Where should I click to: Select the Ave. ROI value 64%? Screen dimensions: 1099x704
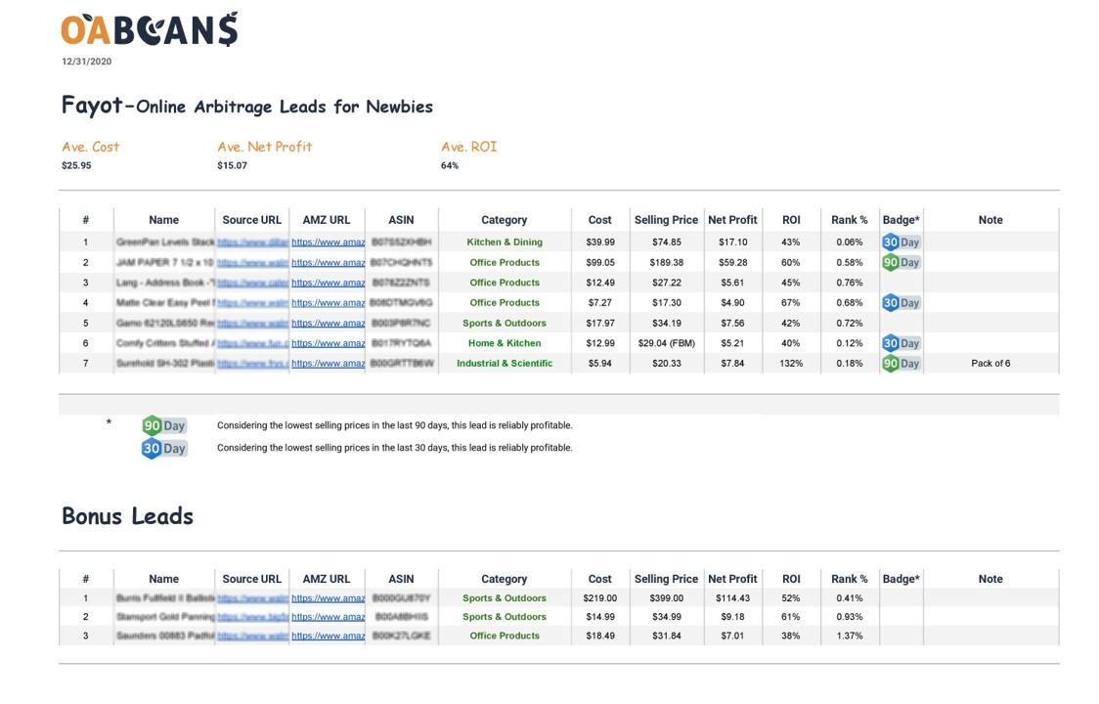449,166
